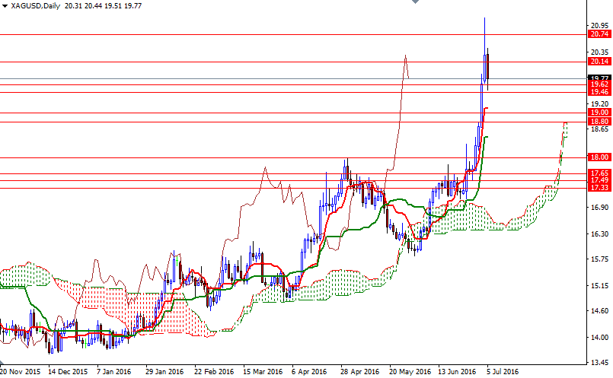Select the 17.65 price level label
This screenshot has width=613, height=378.
[599, 173]
